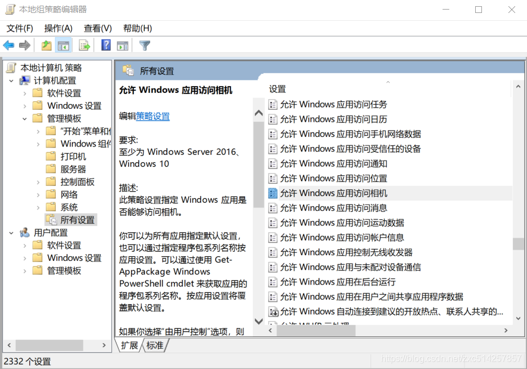The width and height of the screenshot is (527, 369).
Task: Select 允许 Windows 应用访问运动数据
Action: 342,223
